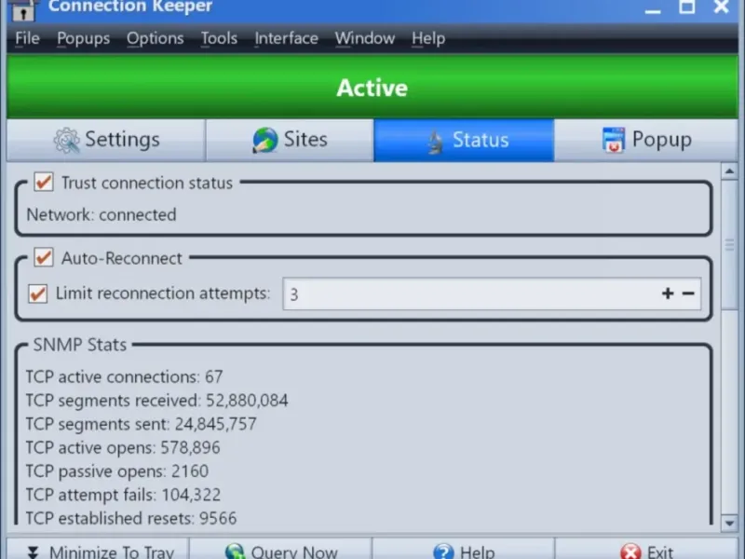Screen dimensions: 745x559
Task: Switch to the Sites tab
Action: (x=290, y=140)
